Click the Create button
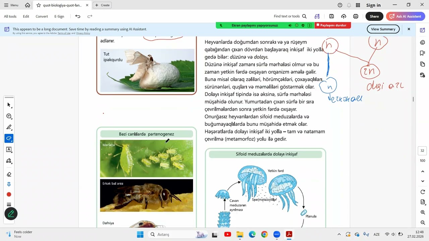This screenshot has height=241, width=429. point(102,5)
